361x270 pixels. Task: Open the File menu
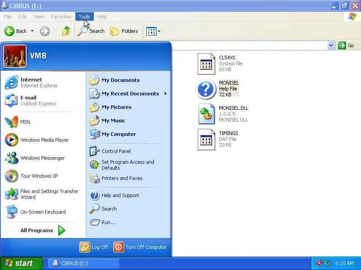point(8,17)
